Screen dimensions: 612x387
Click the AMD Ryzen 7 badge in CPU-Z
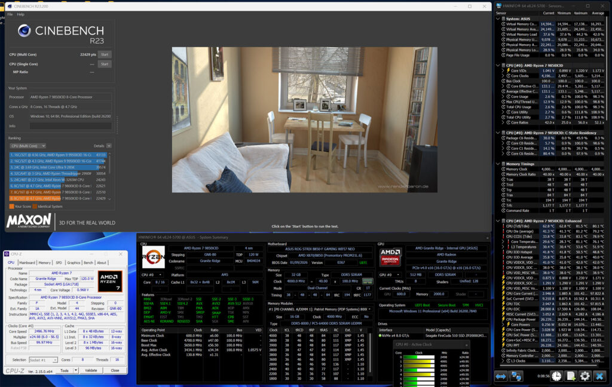tap(109, 280)
